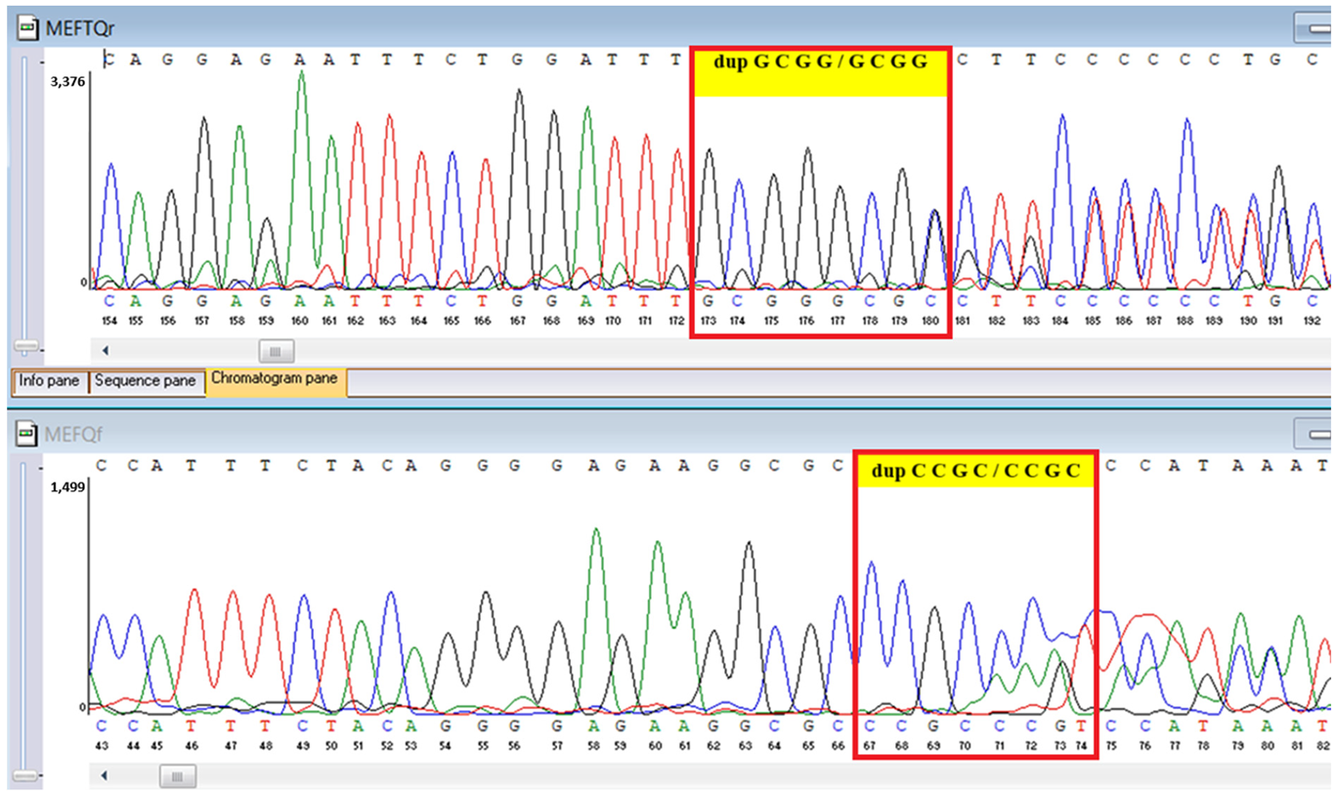
Task: Click position number 76 in MEFQf
Action: (x=1146, y=746)
